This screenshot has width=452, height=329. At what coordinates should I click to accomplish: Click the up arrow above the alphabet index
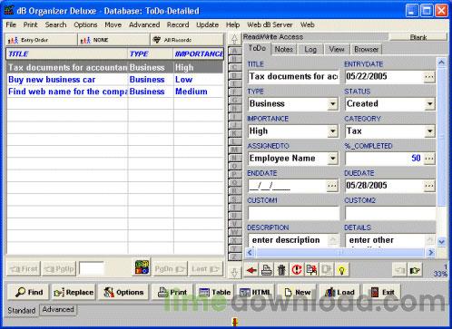pyautogui.click(x=234, y=39)
